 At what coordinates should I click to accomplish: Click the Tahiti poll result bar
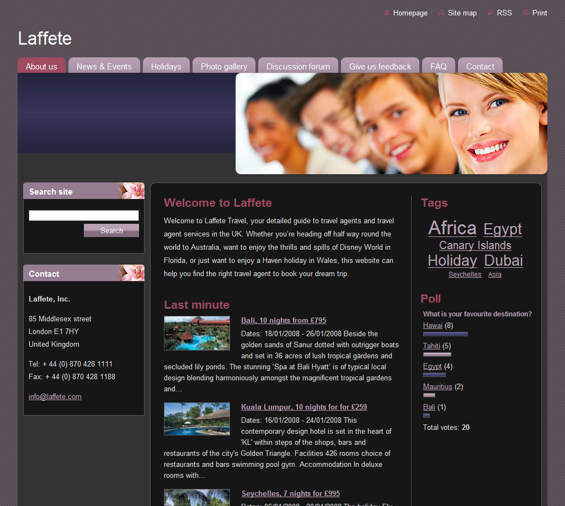(x=437, y=354)
